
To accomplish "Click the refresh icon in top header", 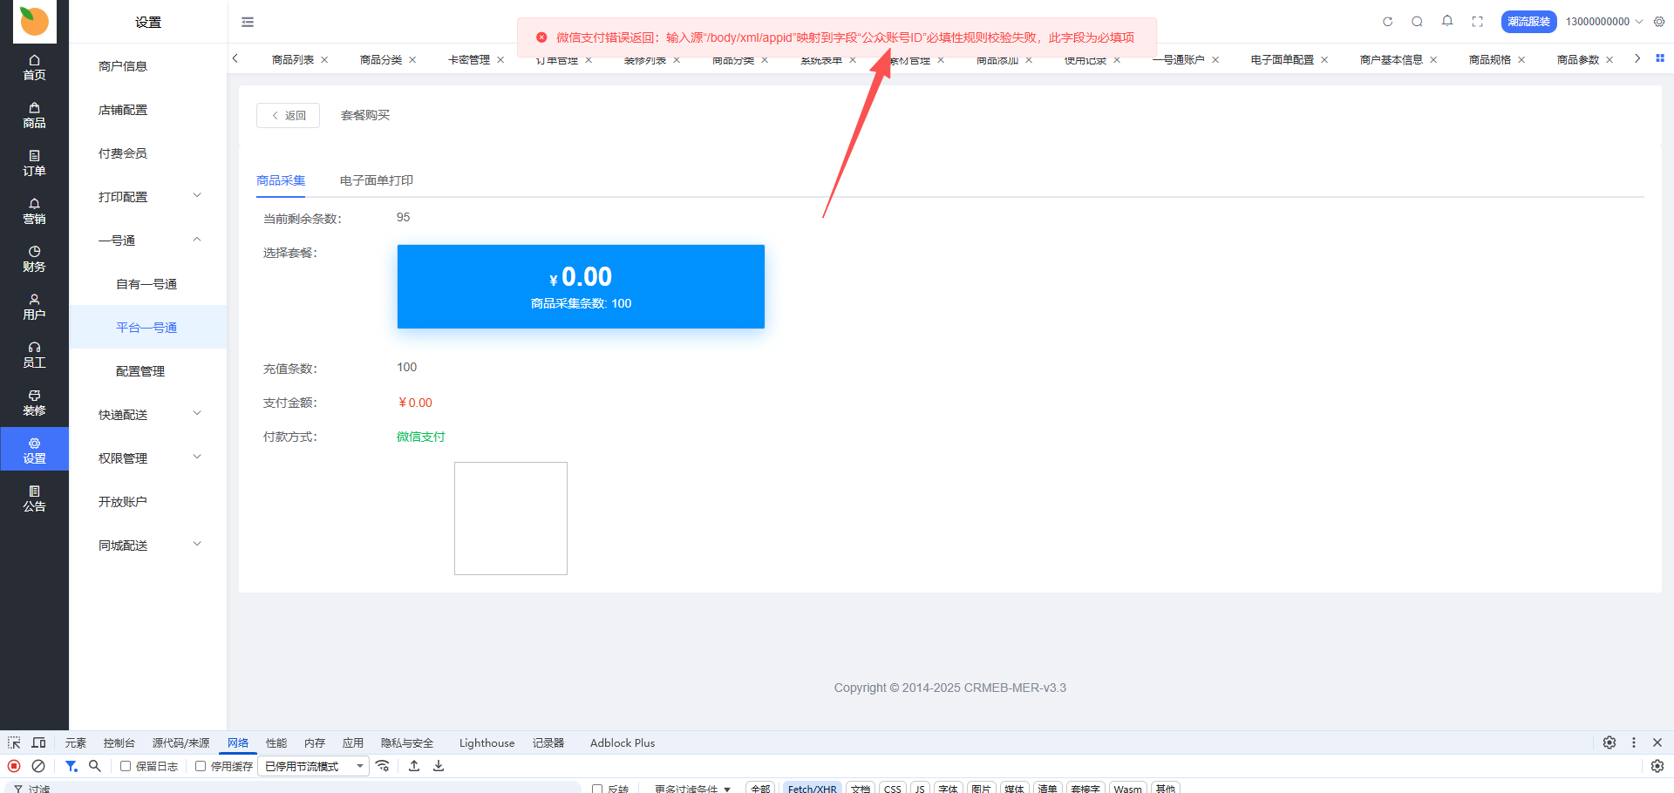I will (1387, 22).
